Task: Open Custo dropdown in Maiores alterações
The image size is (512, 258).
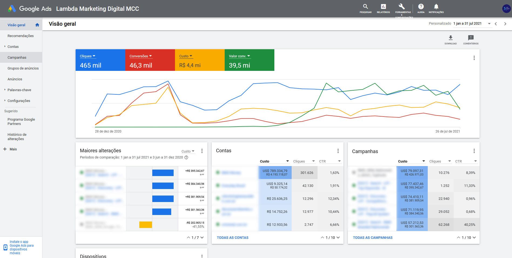Action: [x=188, y=151]
